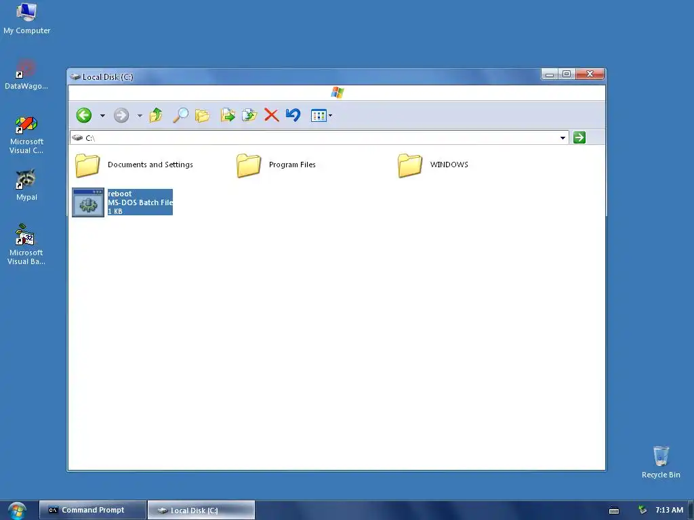Click the WINDOWS text label

449,165
